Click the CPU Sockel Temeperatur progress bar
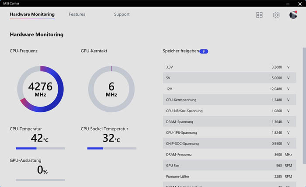306x187 pixels. point(112,149)
